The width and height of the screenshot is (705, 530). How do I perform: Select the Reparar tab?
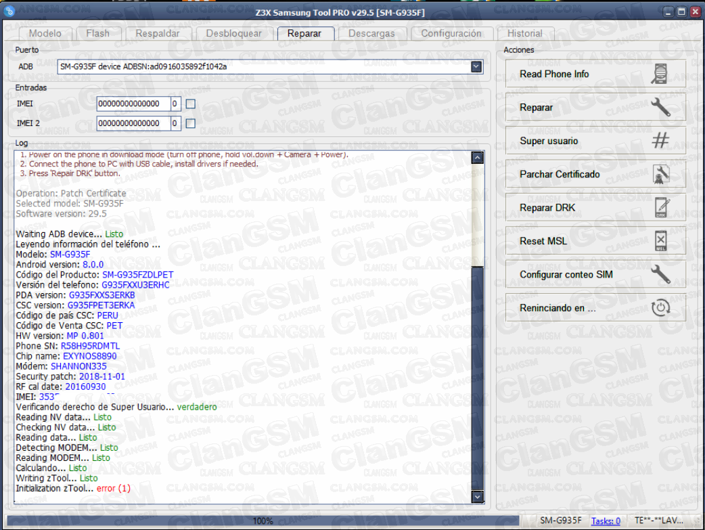point(304,33)
